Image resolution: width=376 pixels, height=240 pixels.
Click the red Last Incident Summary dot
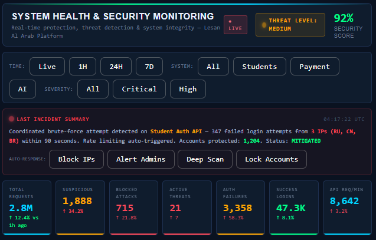pos(11,119)
